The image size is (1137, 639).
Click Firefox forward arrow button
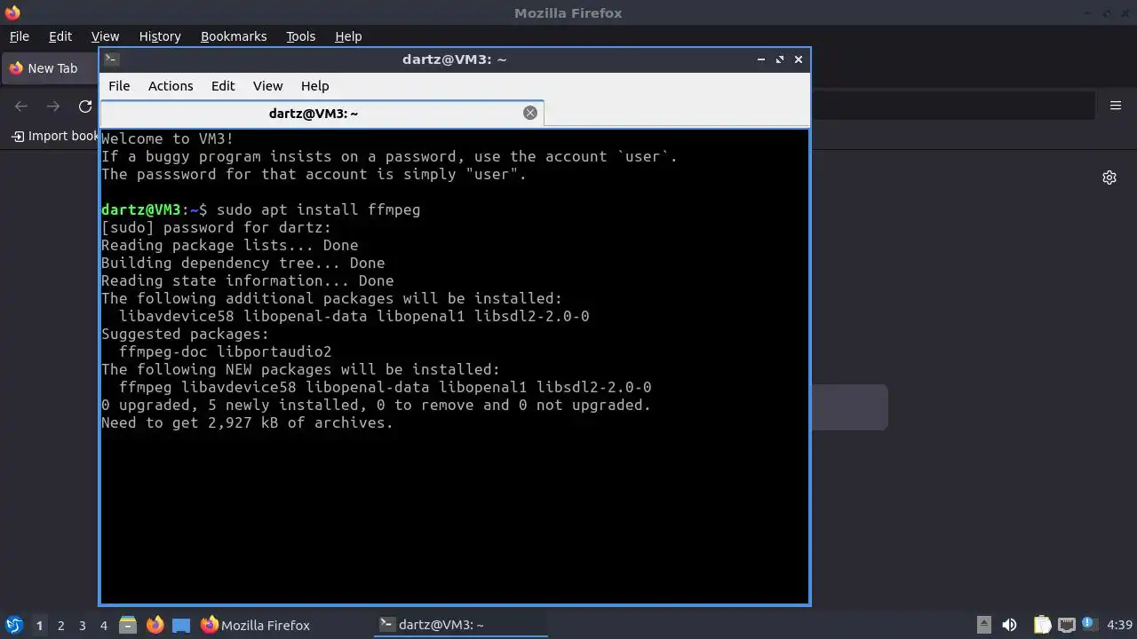pyautogui.click(x=53, y=106)
